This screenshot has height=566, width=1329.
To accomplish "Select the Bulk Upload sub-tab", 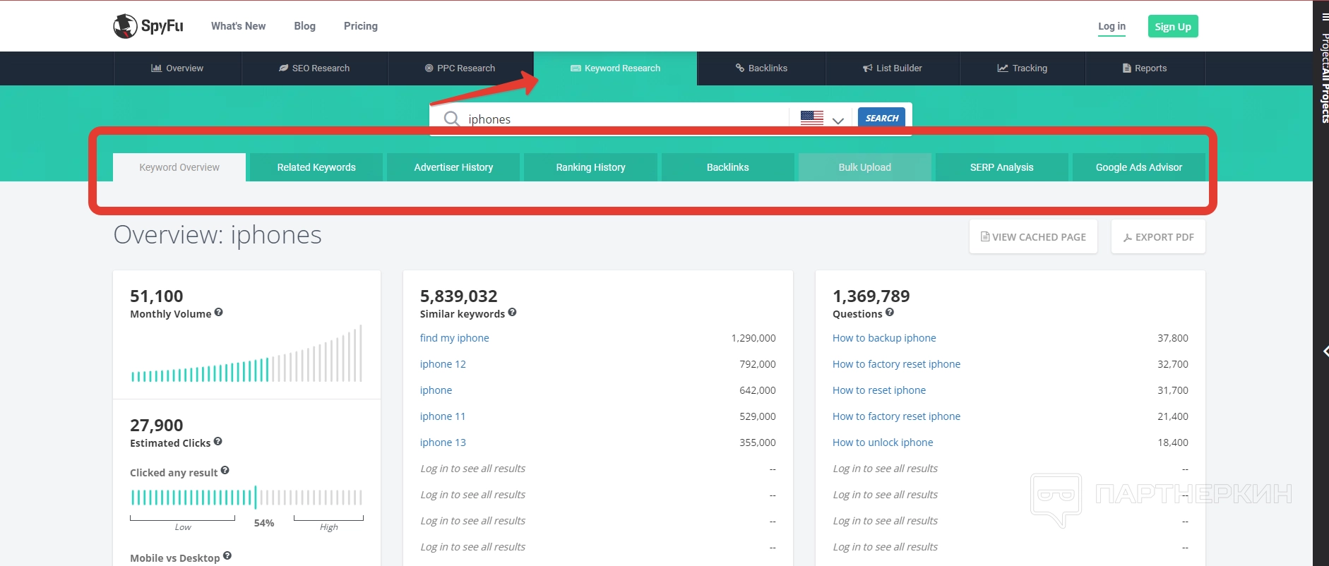I will 864,167.
